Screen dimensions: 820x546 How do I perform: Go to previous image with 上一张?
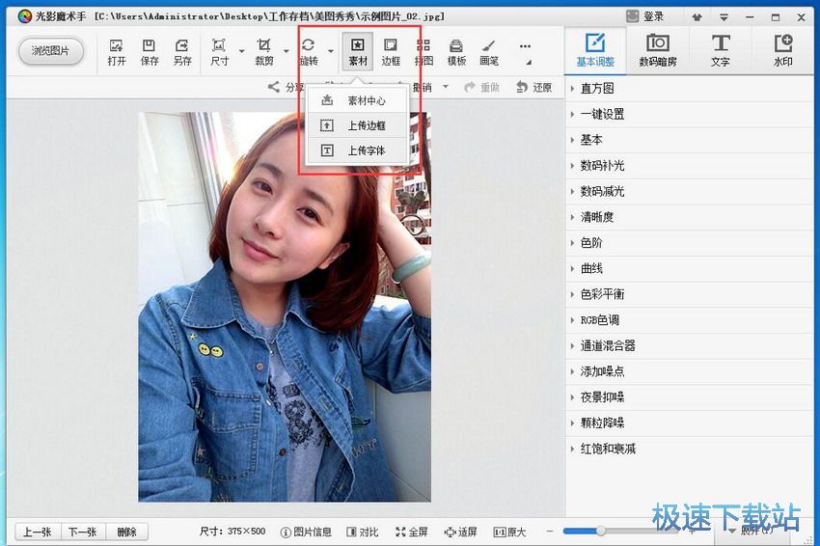38,532
